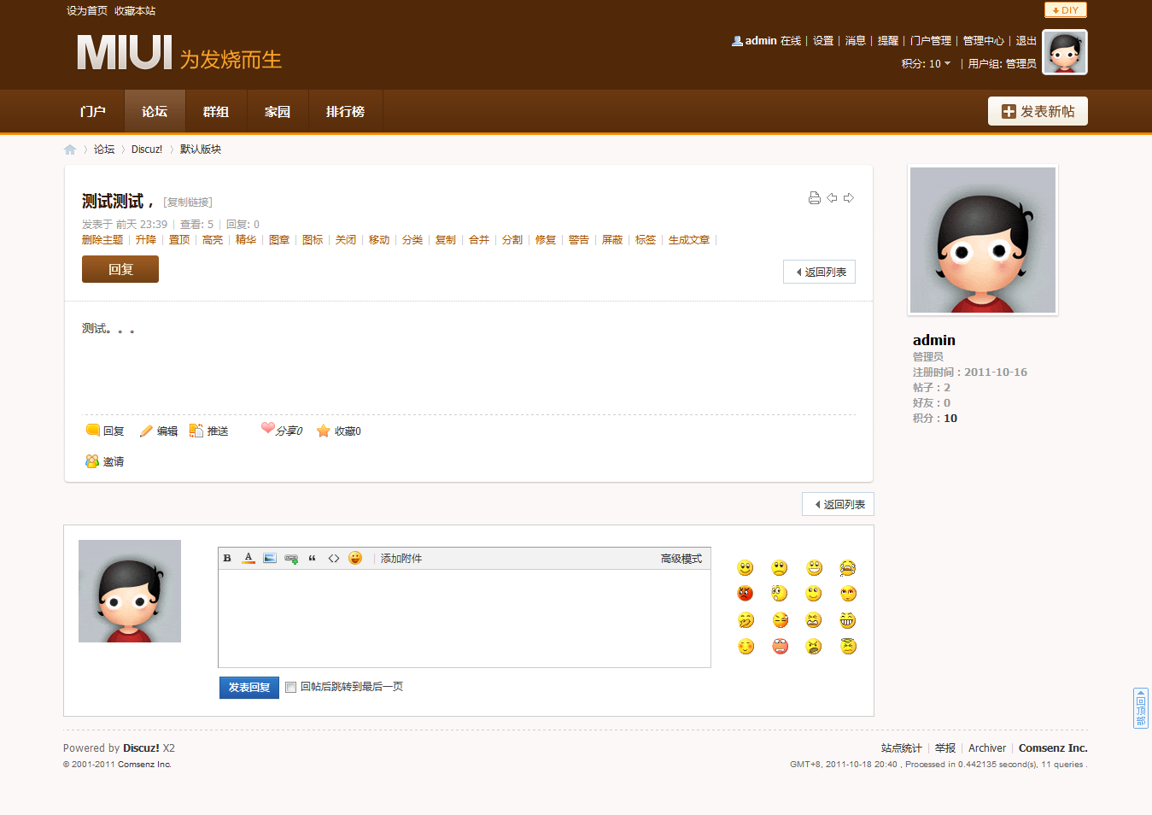Click the print icon beside thread title
The height and width of the screenshot is (815, 1152).
coord(814,198)
